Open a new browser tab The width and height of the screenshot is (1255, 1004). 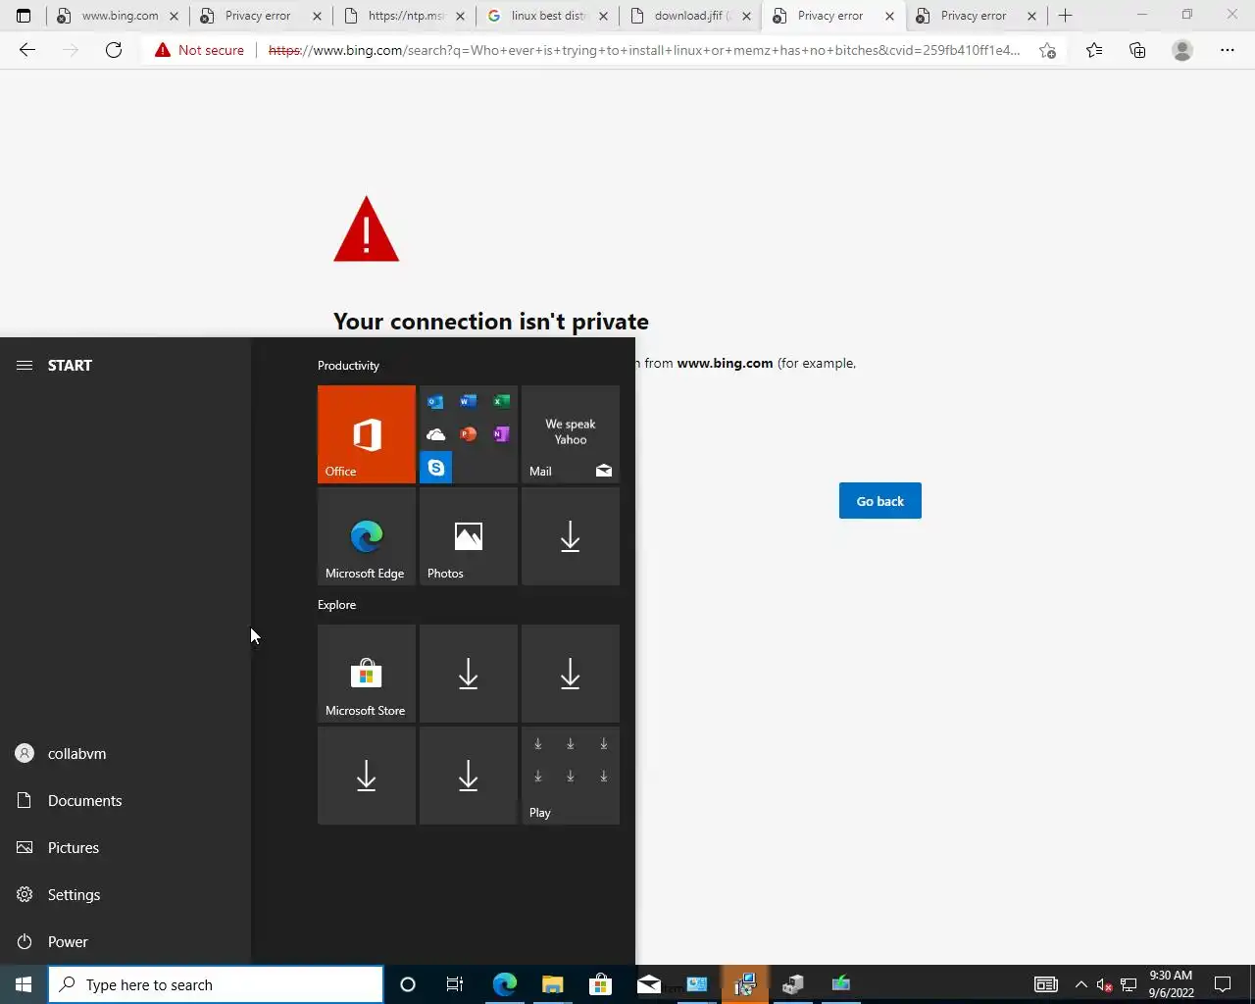coord(1066,16)
